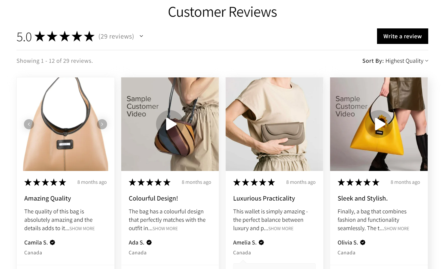Click the verified badge beside Camila S.
This screenshot has height=269, width=442.
pyautogui.click(x=52, y=242)
